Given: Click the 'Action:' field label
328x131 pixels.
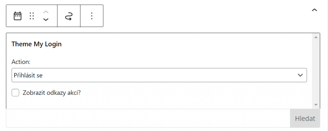Looking at the screenshot, I should (21, 62).
